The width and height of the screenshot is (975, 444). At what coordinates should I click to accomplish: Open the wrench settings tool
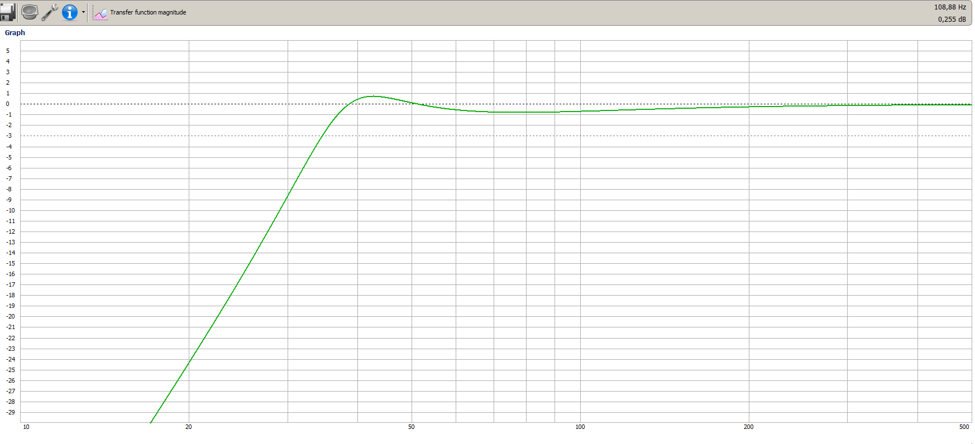(x=50, y=12)
